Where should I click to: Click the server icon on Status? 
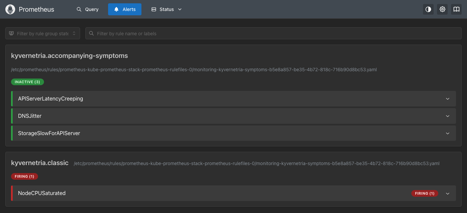(x=154, y=9)
